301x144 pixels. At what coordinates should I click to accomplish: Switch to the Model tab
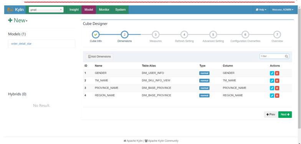click(89, 10)
